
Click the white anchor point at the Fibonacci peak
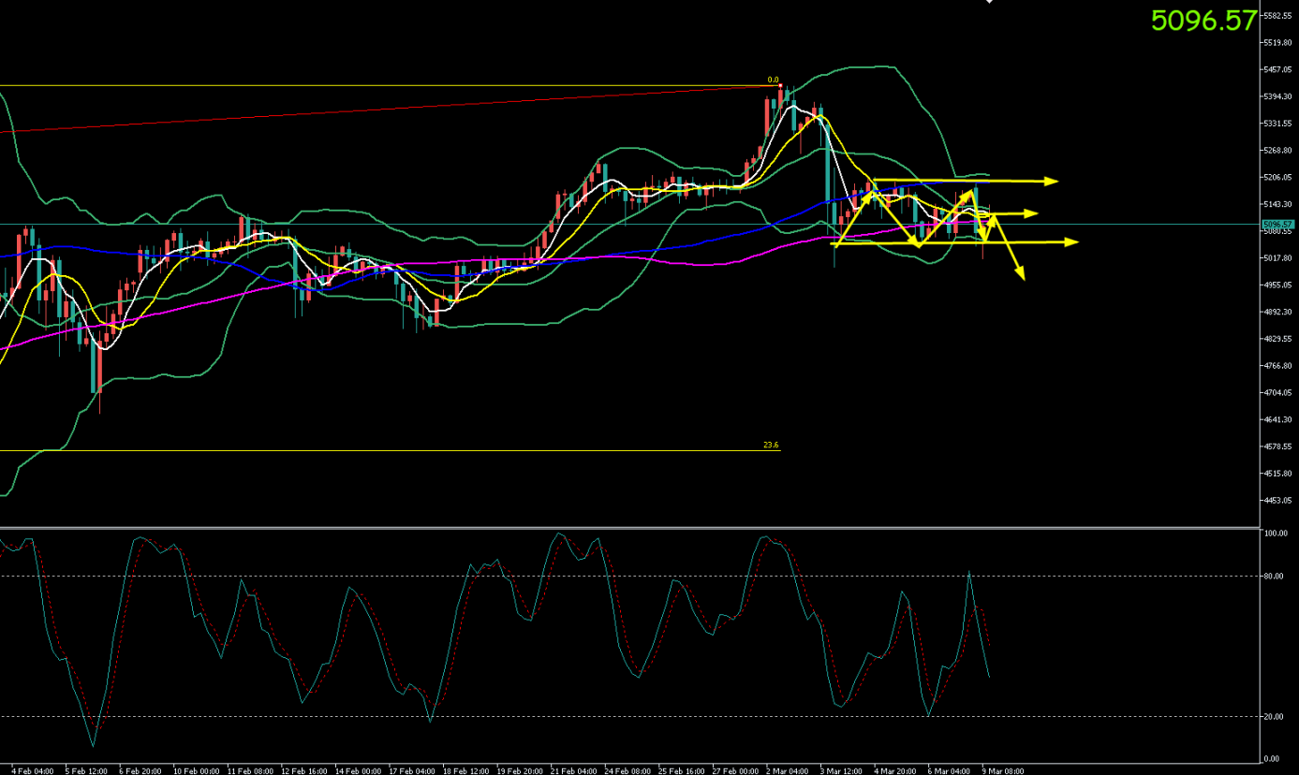780,86
